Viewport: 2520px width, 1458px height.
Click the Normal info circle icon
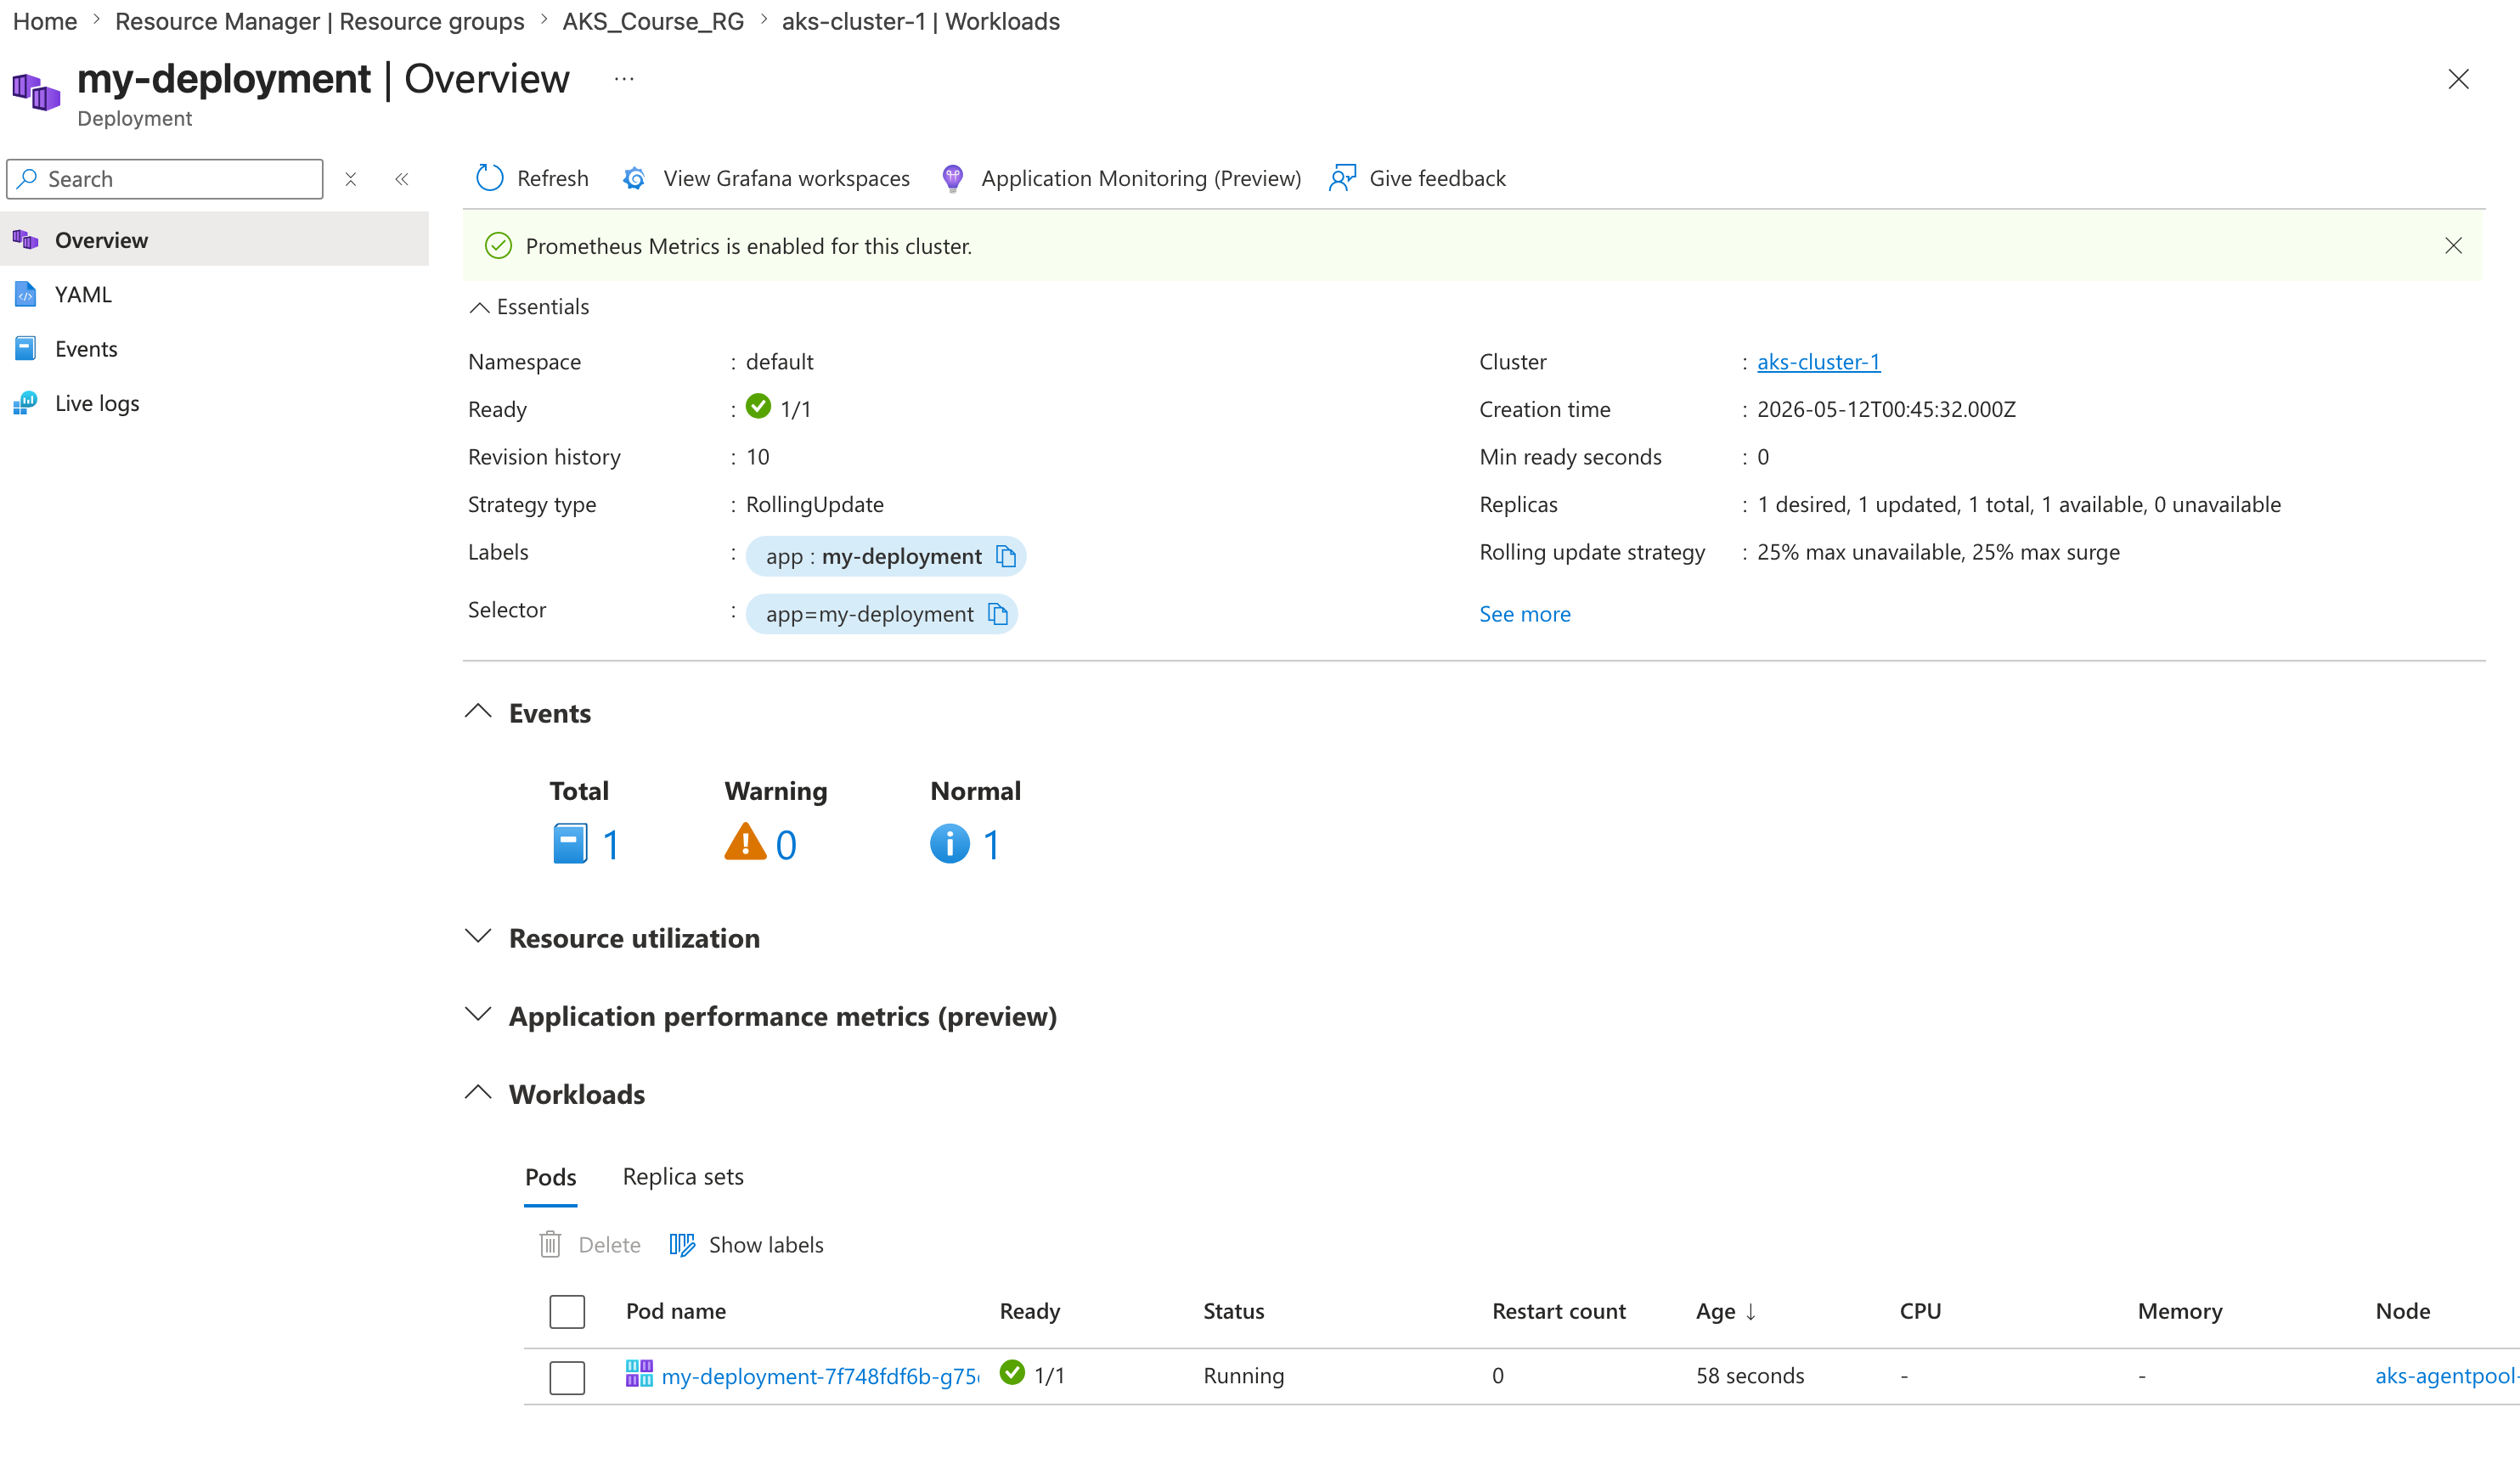pos(950,844)
